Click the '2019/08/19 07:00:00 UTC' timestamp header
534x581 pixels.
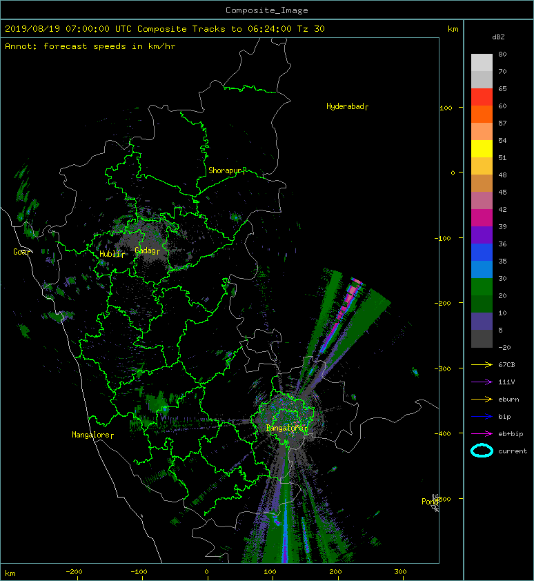coord(68,29)
